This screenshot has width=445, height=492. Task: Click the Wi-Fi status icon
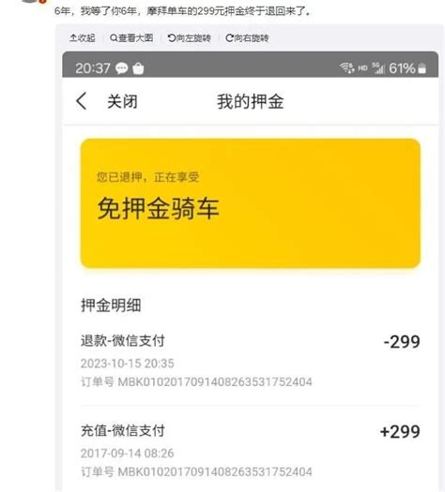point(347,67)
